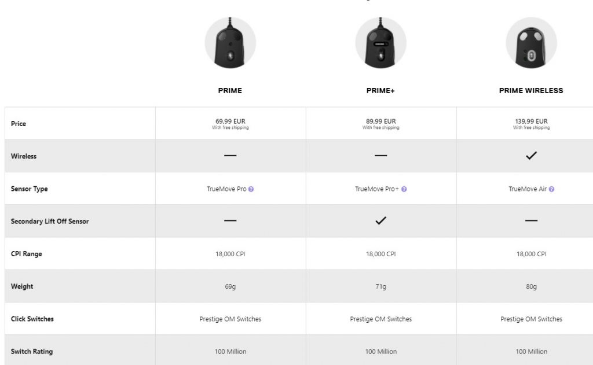The height and width of the screenshot is (365, 593).
Task: Click the 80g weight value for Prime Wireless
Action: [531, 286]
